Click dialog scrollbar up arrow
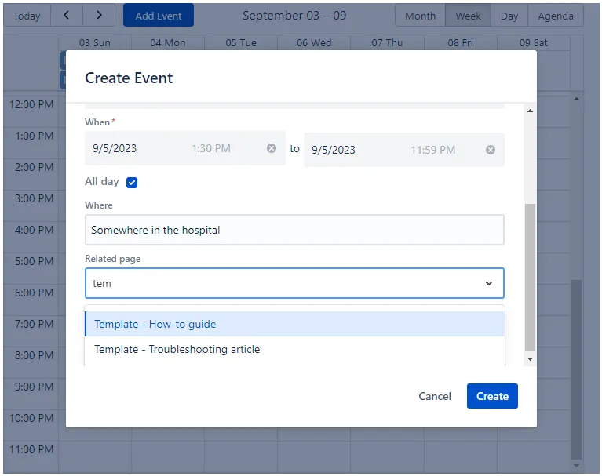Screen dimensions: 602x476 (x=530, y=111)
